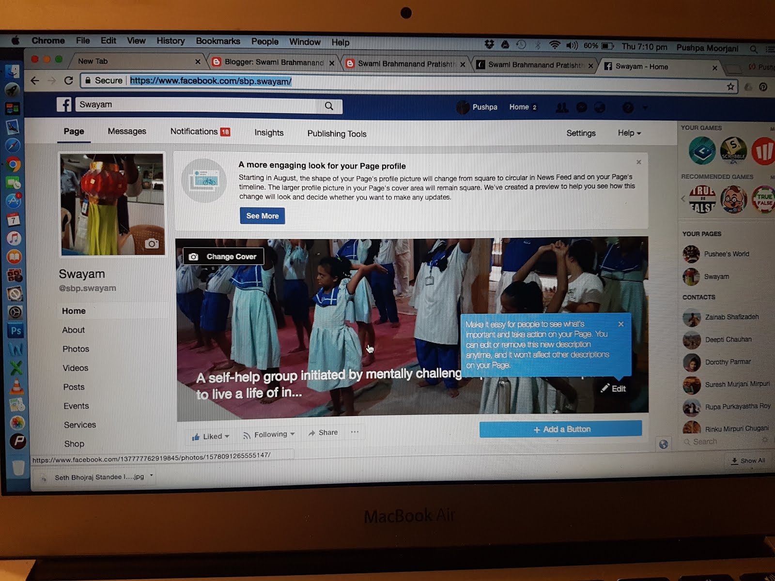Open Facebook friend requests icon
775x581 pixels.
tap(562, 107)
